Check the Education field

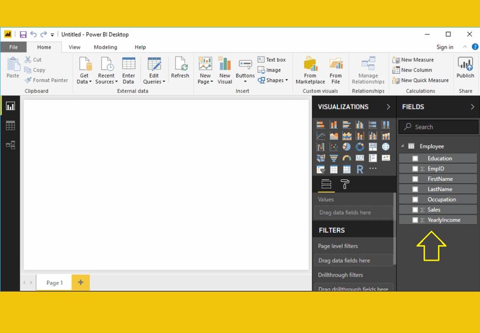[415, 158]
